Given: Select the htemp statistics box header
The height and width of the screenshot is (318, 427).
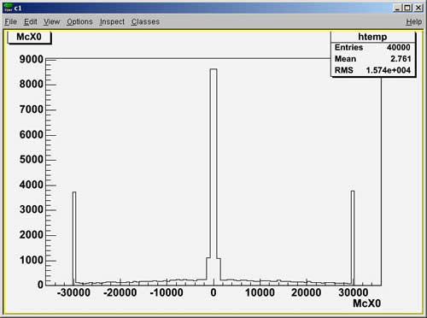Looking at the screenshot, I should (372, 37).
